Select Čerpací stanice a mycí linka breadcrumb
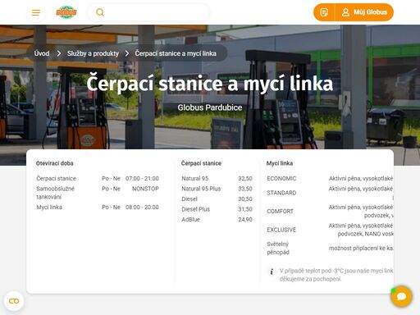Viewport: 420px width, 315px height. (176, 53)
